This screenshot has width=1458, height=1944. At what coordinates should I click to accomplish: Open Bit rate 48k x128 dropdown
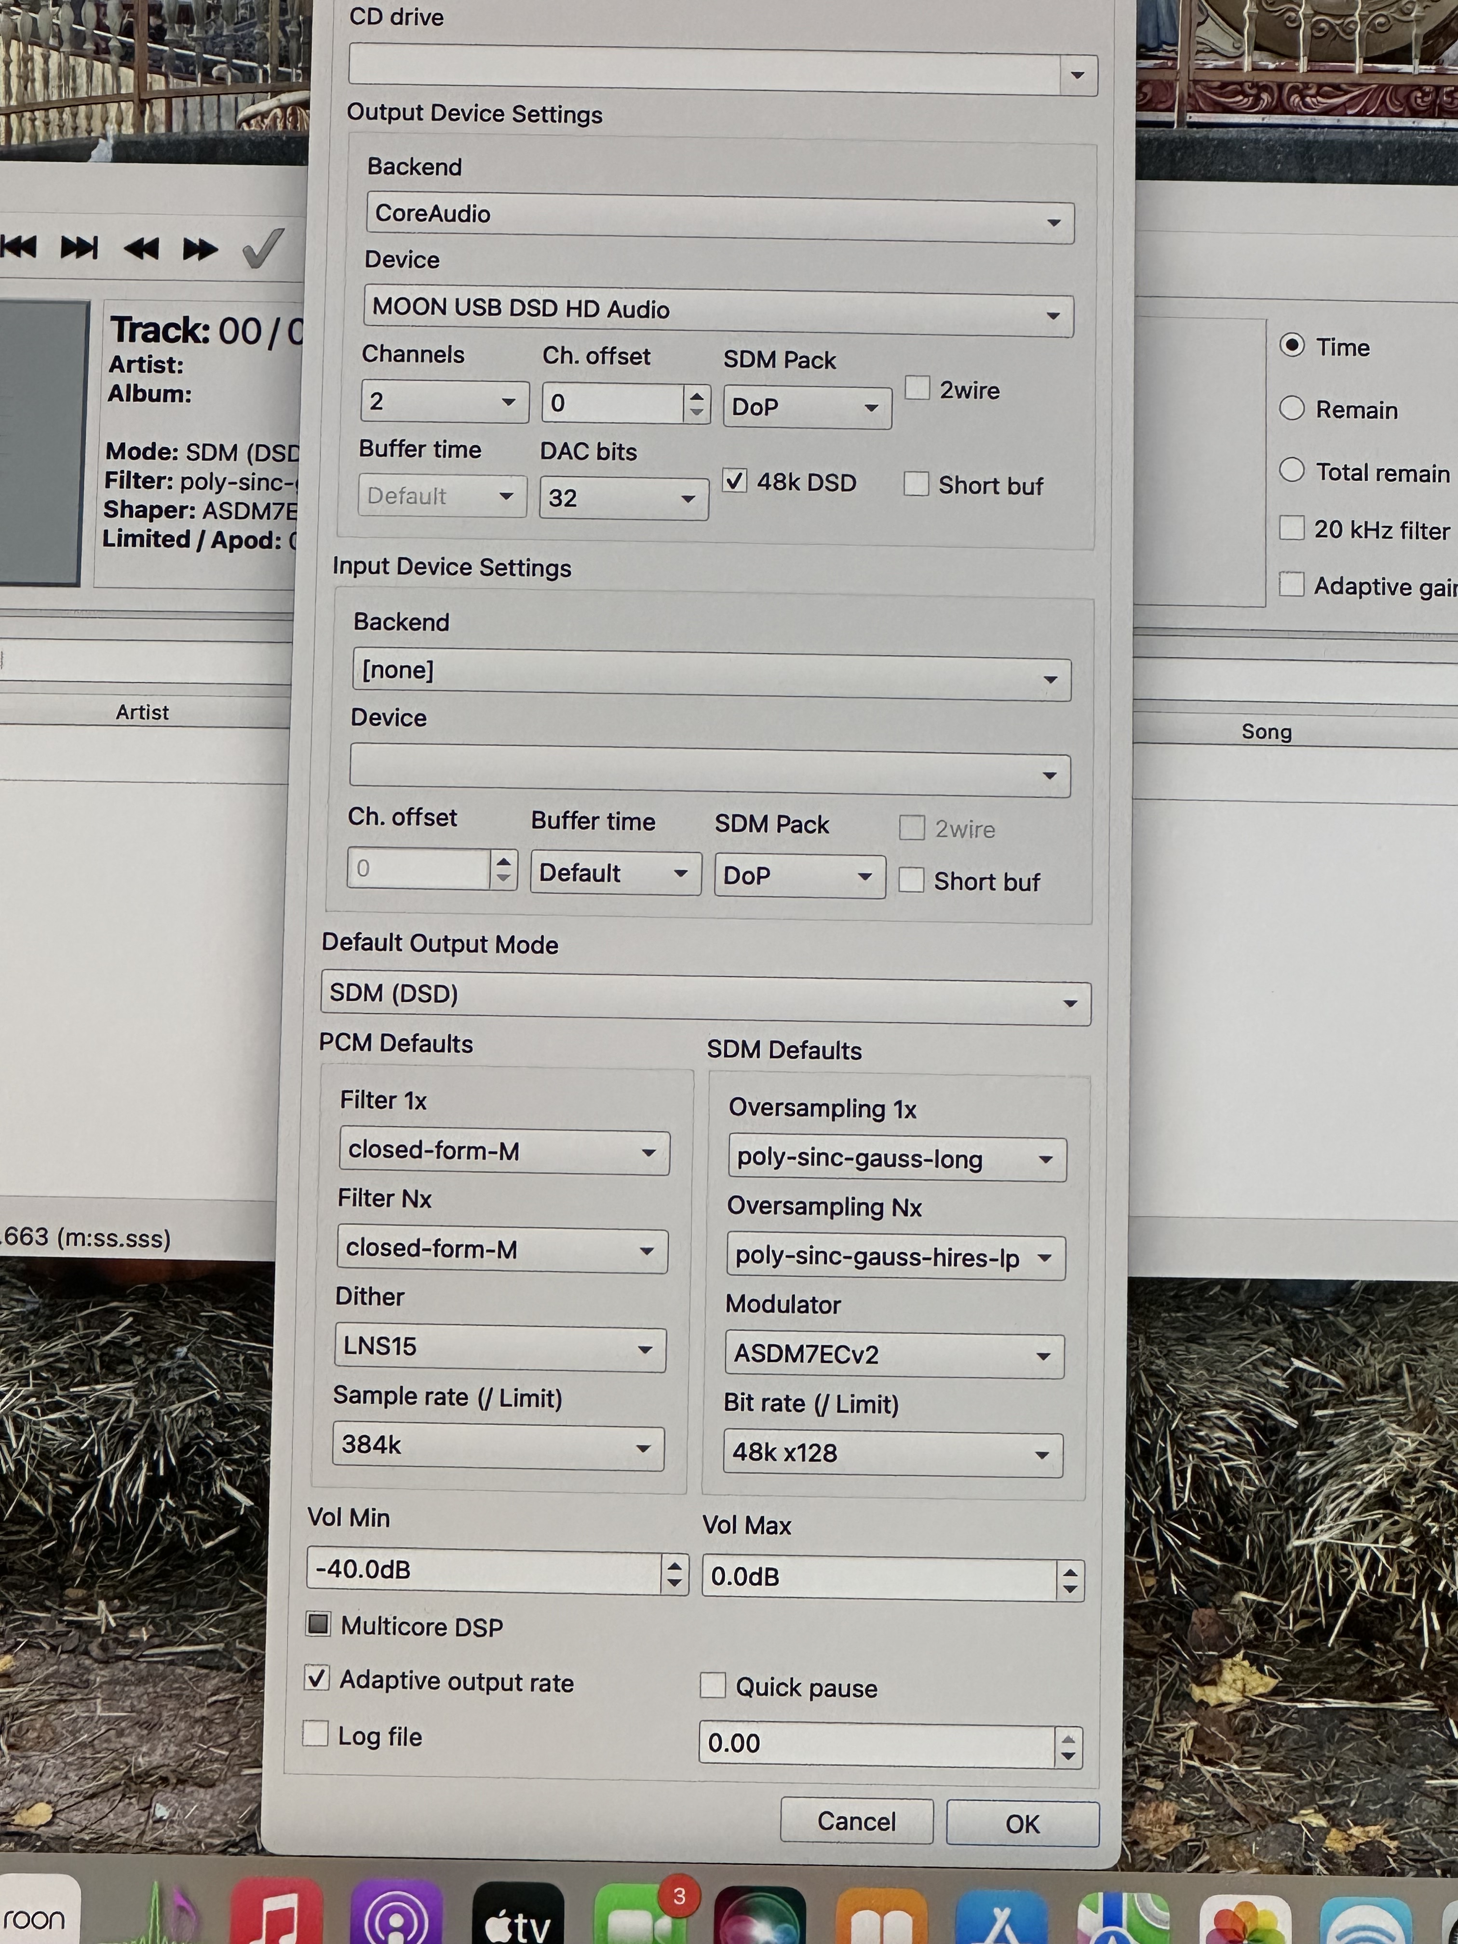pyautogui.click(x=893, y=1454)
